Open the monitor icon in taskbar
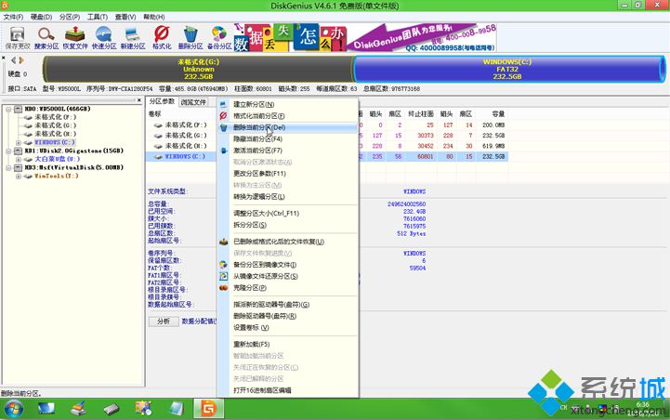 pyautogui.click(x=46, y=409)
